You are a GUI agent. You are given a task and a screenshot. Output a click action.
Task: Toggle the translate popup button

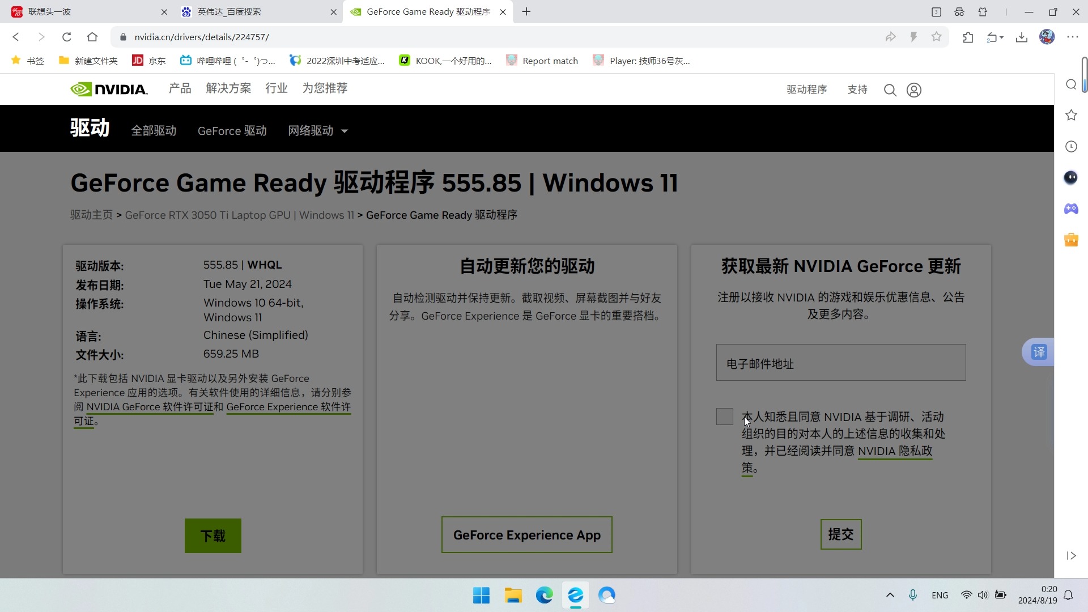coord(1039,351)
